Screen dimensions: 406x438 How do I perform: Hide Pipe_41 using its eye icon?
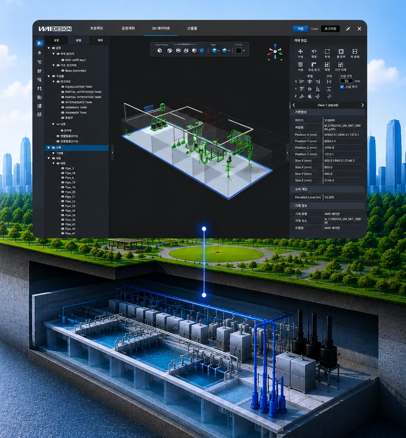click(x=63, y=233)
